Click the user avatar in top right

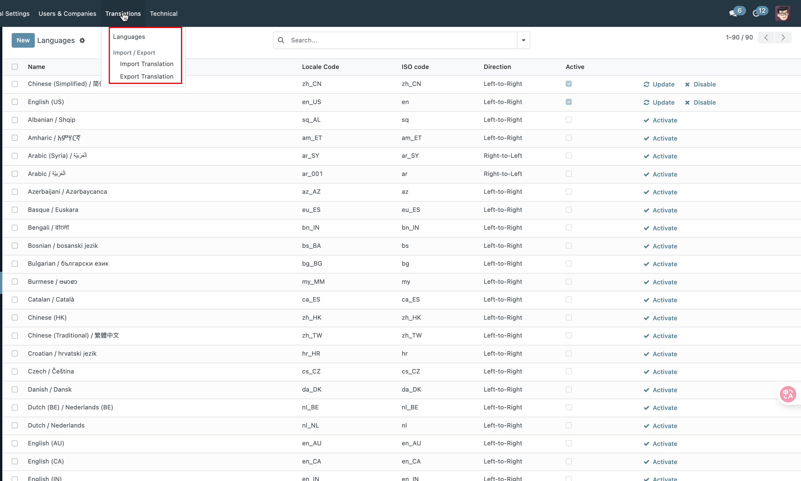pyautogui.click(x=783, y=13)
